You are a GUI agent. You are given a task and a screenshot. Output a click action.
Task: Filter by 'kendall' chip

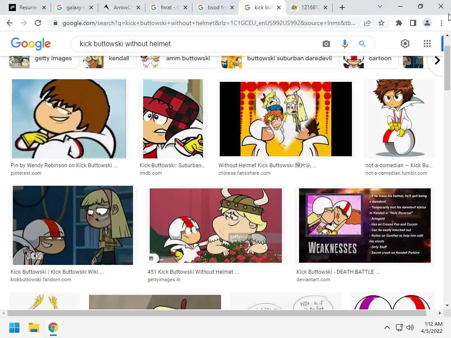[109, 62]
